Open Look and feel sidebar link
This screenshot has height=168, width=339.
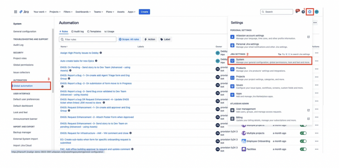click(x=20, y=112)
